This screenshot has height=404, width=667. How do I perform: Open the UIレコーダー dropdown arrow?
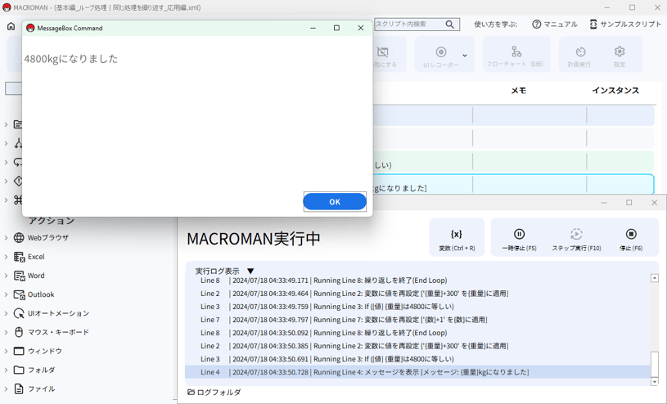coord(465,56)
